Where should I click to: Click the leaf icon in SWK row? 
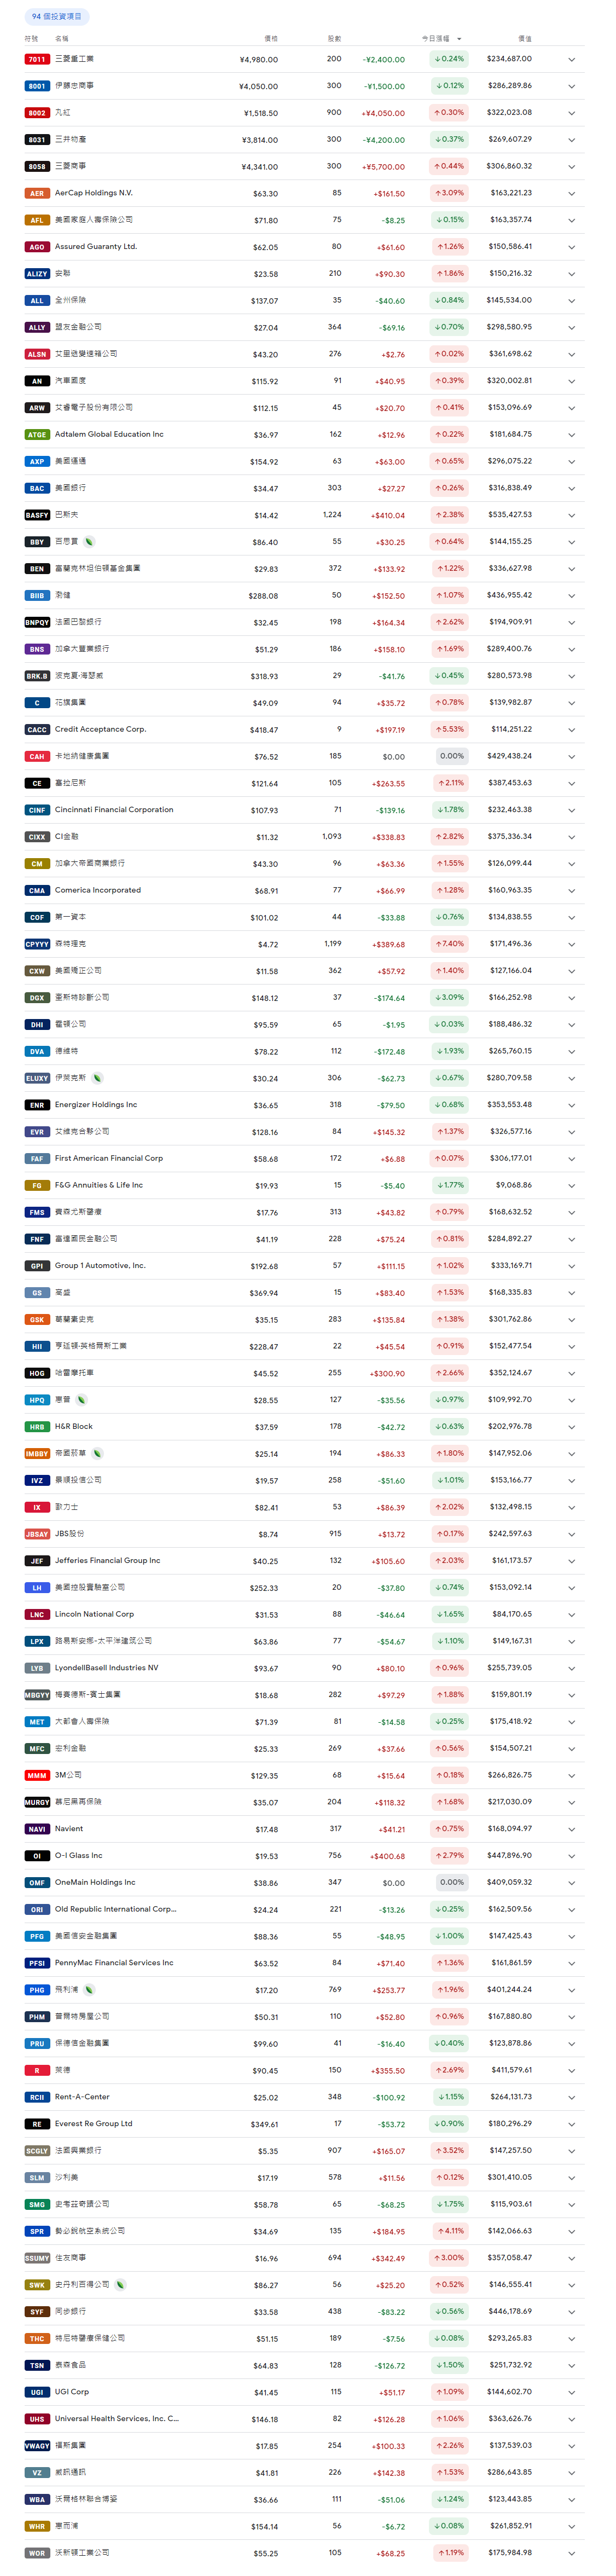pos(121,2285)
